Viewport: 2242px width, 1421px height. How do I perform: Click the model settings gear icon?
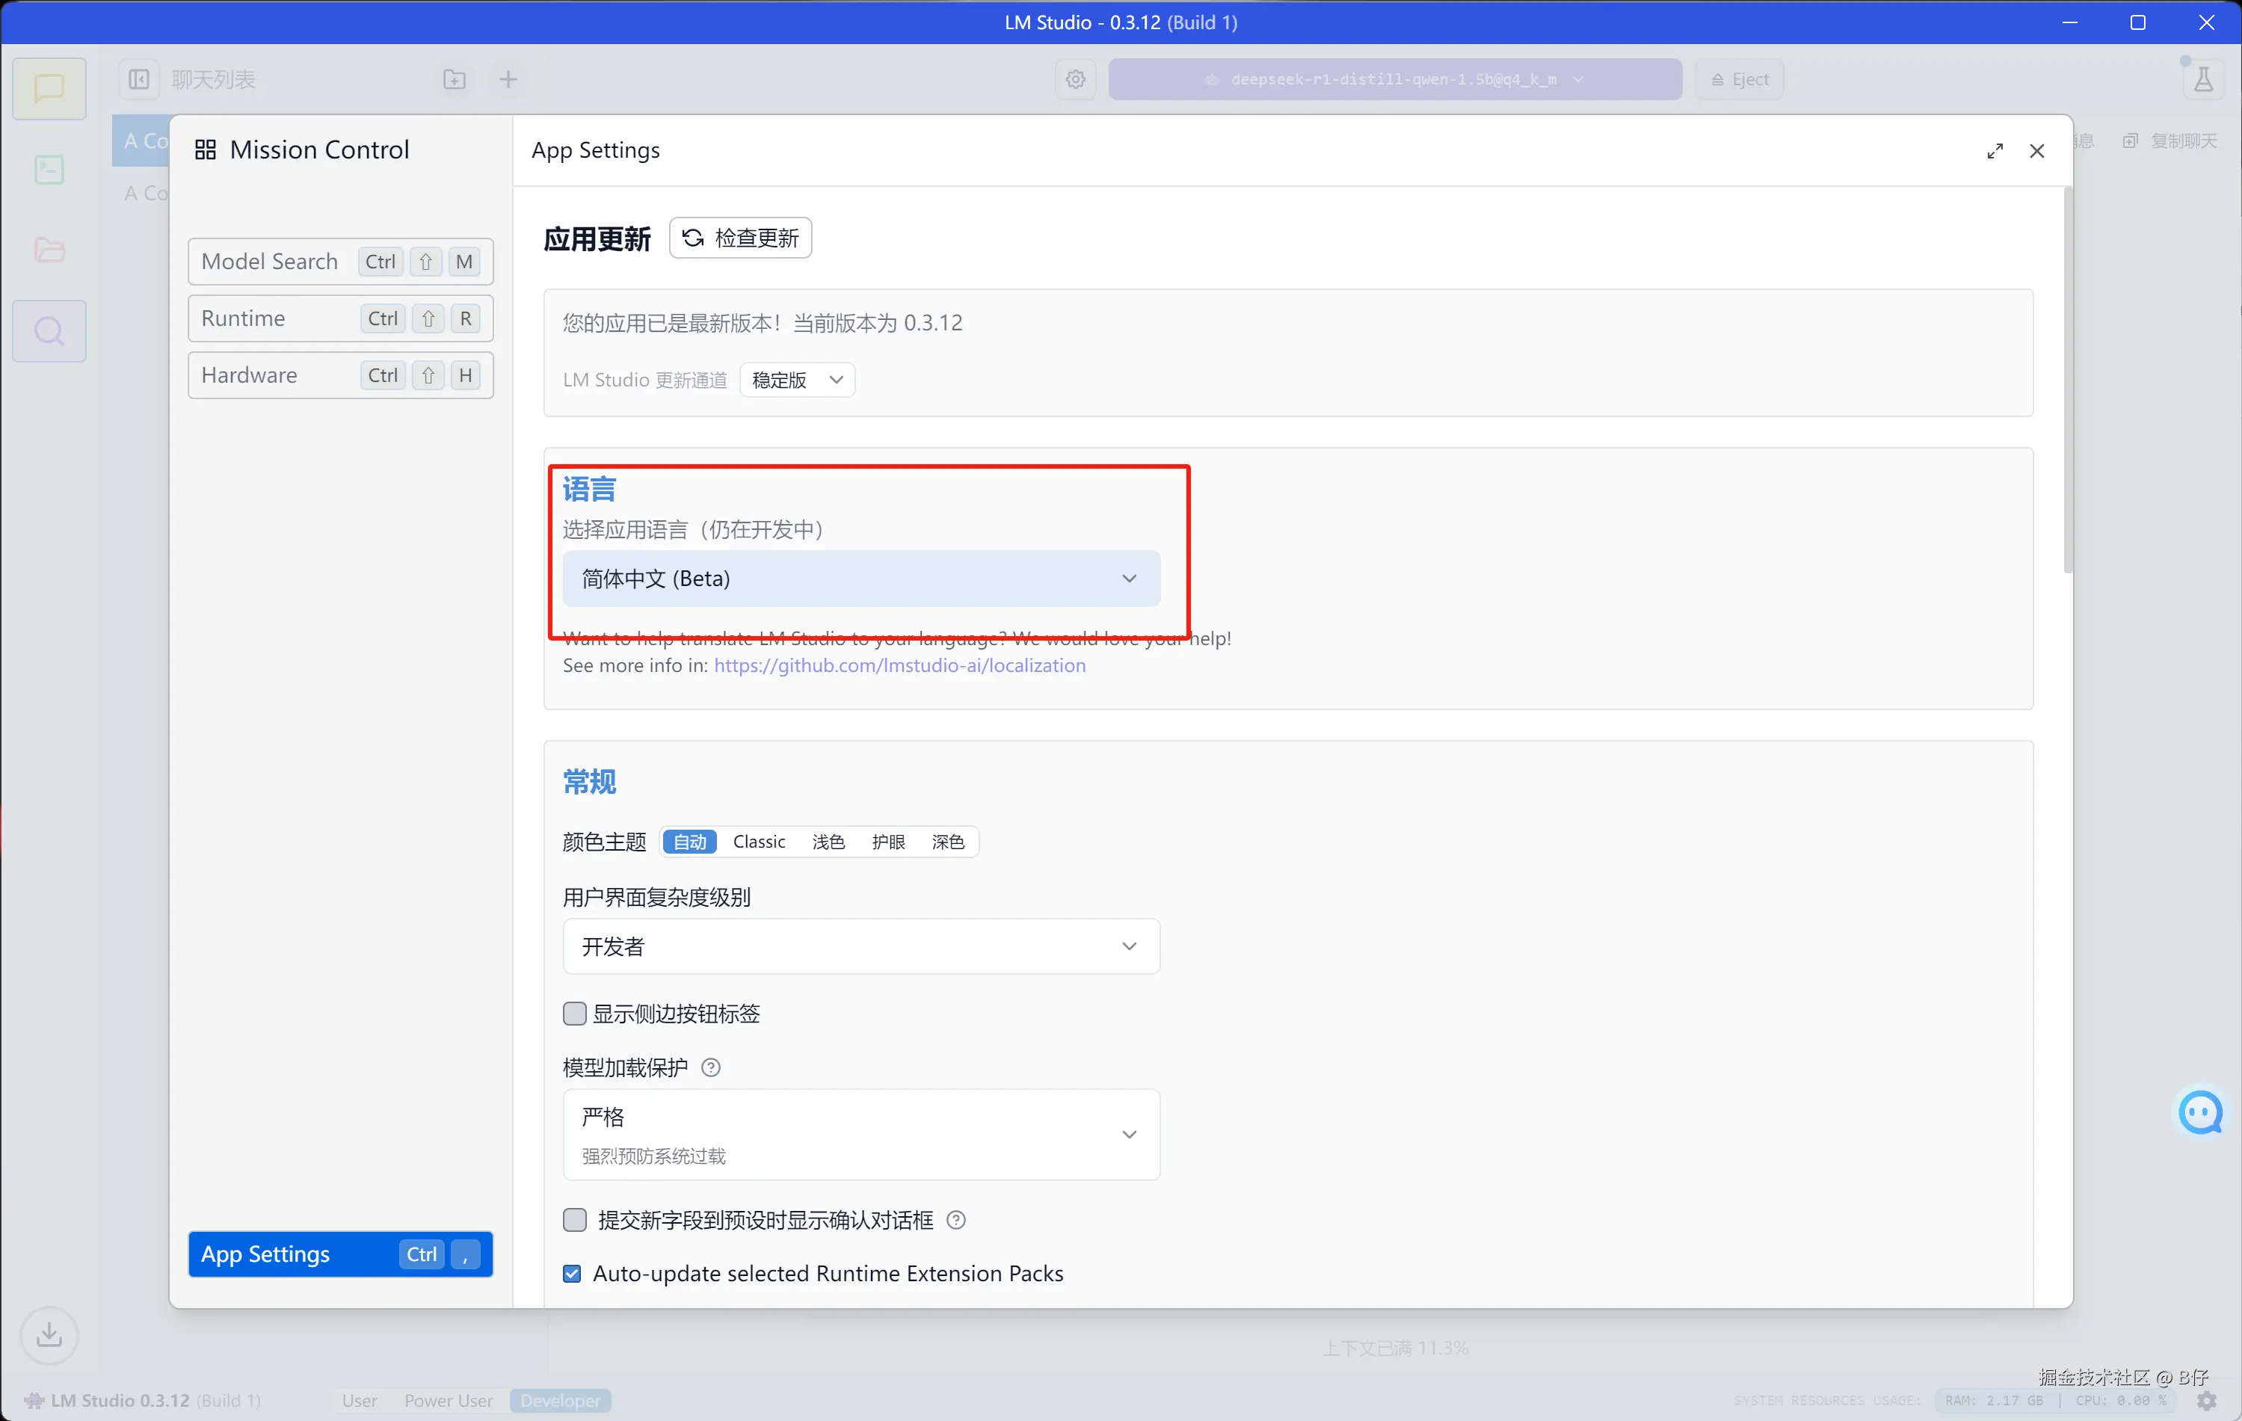[1075, 79]
